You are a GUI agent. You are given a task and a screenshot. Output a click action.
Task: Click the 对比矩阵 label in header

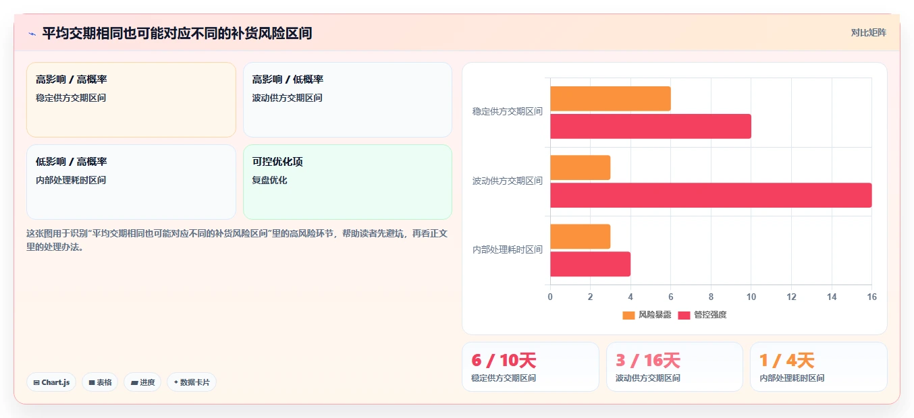click(x=869, y=32)
